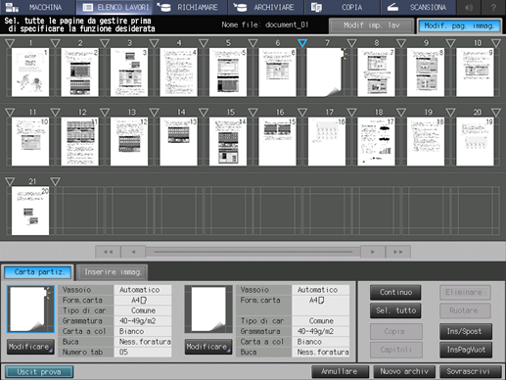Viewport: 506px width, 380px height.
Task: Select page 11 position thumbnail
Action: (x=30, y=142)
